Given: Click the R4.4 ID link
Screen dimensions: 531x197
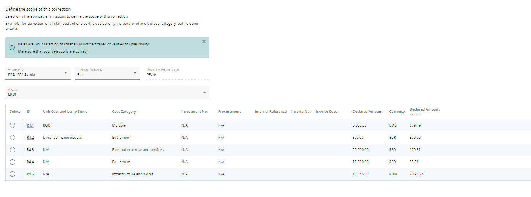Looking at the screenshot, I should [30, 162].
